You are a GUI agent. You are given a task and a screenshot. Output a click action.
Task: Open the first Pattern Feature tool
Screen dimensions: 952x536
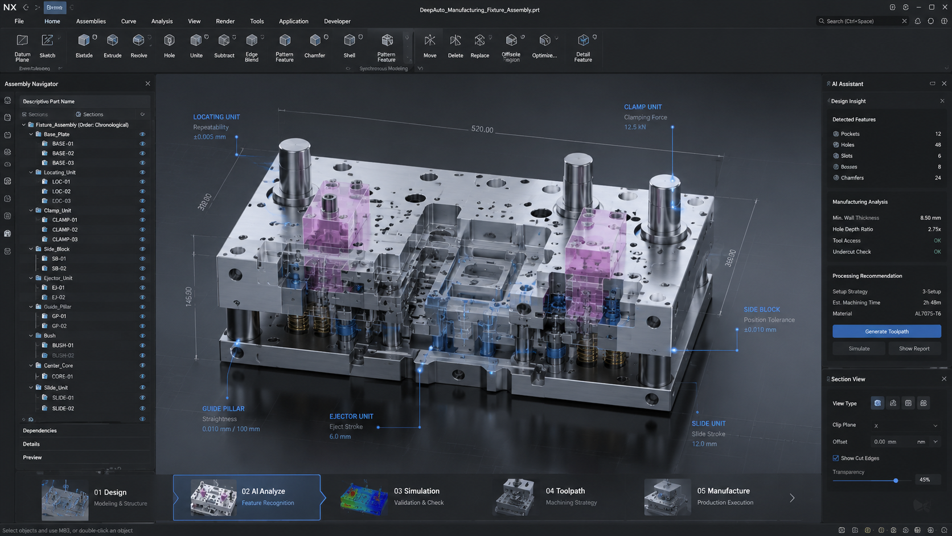(285, 47)
